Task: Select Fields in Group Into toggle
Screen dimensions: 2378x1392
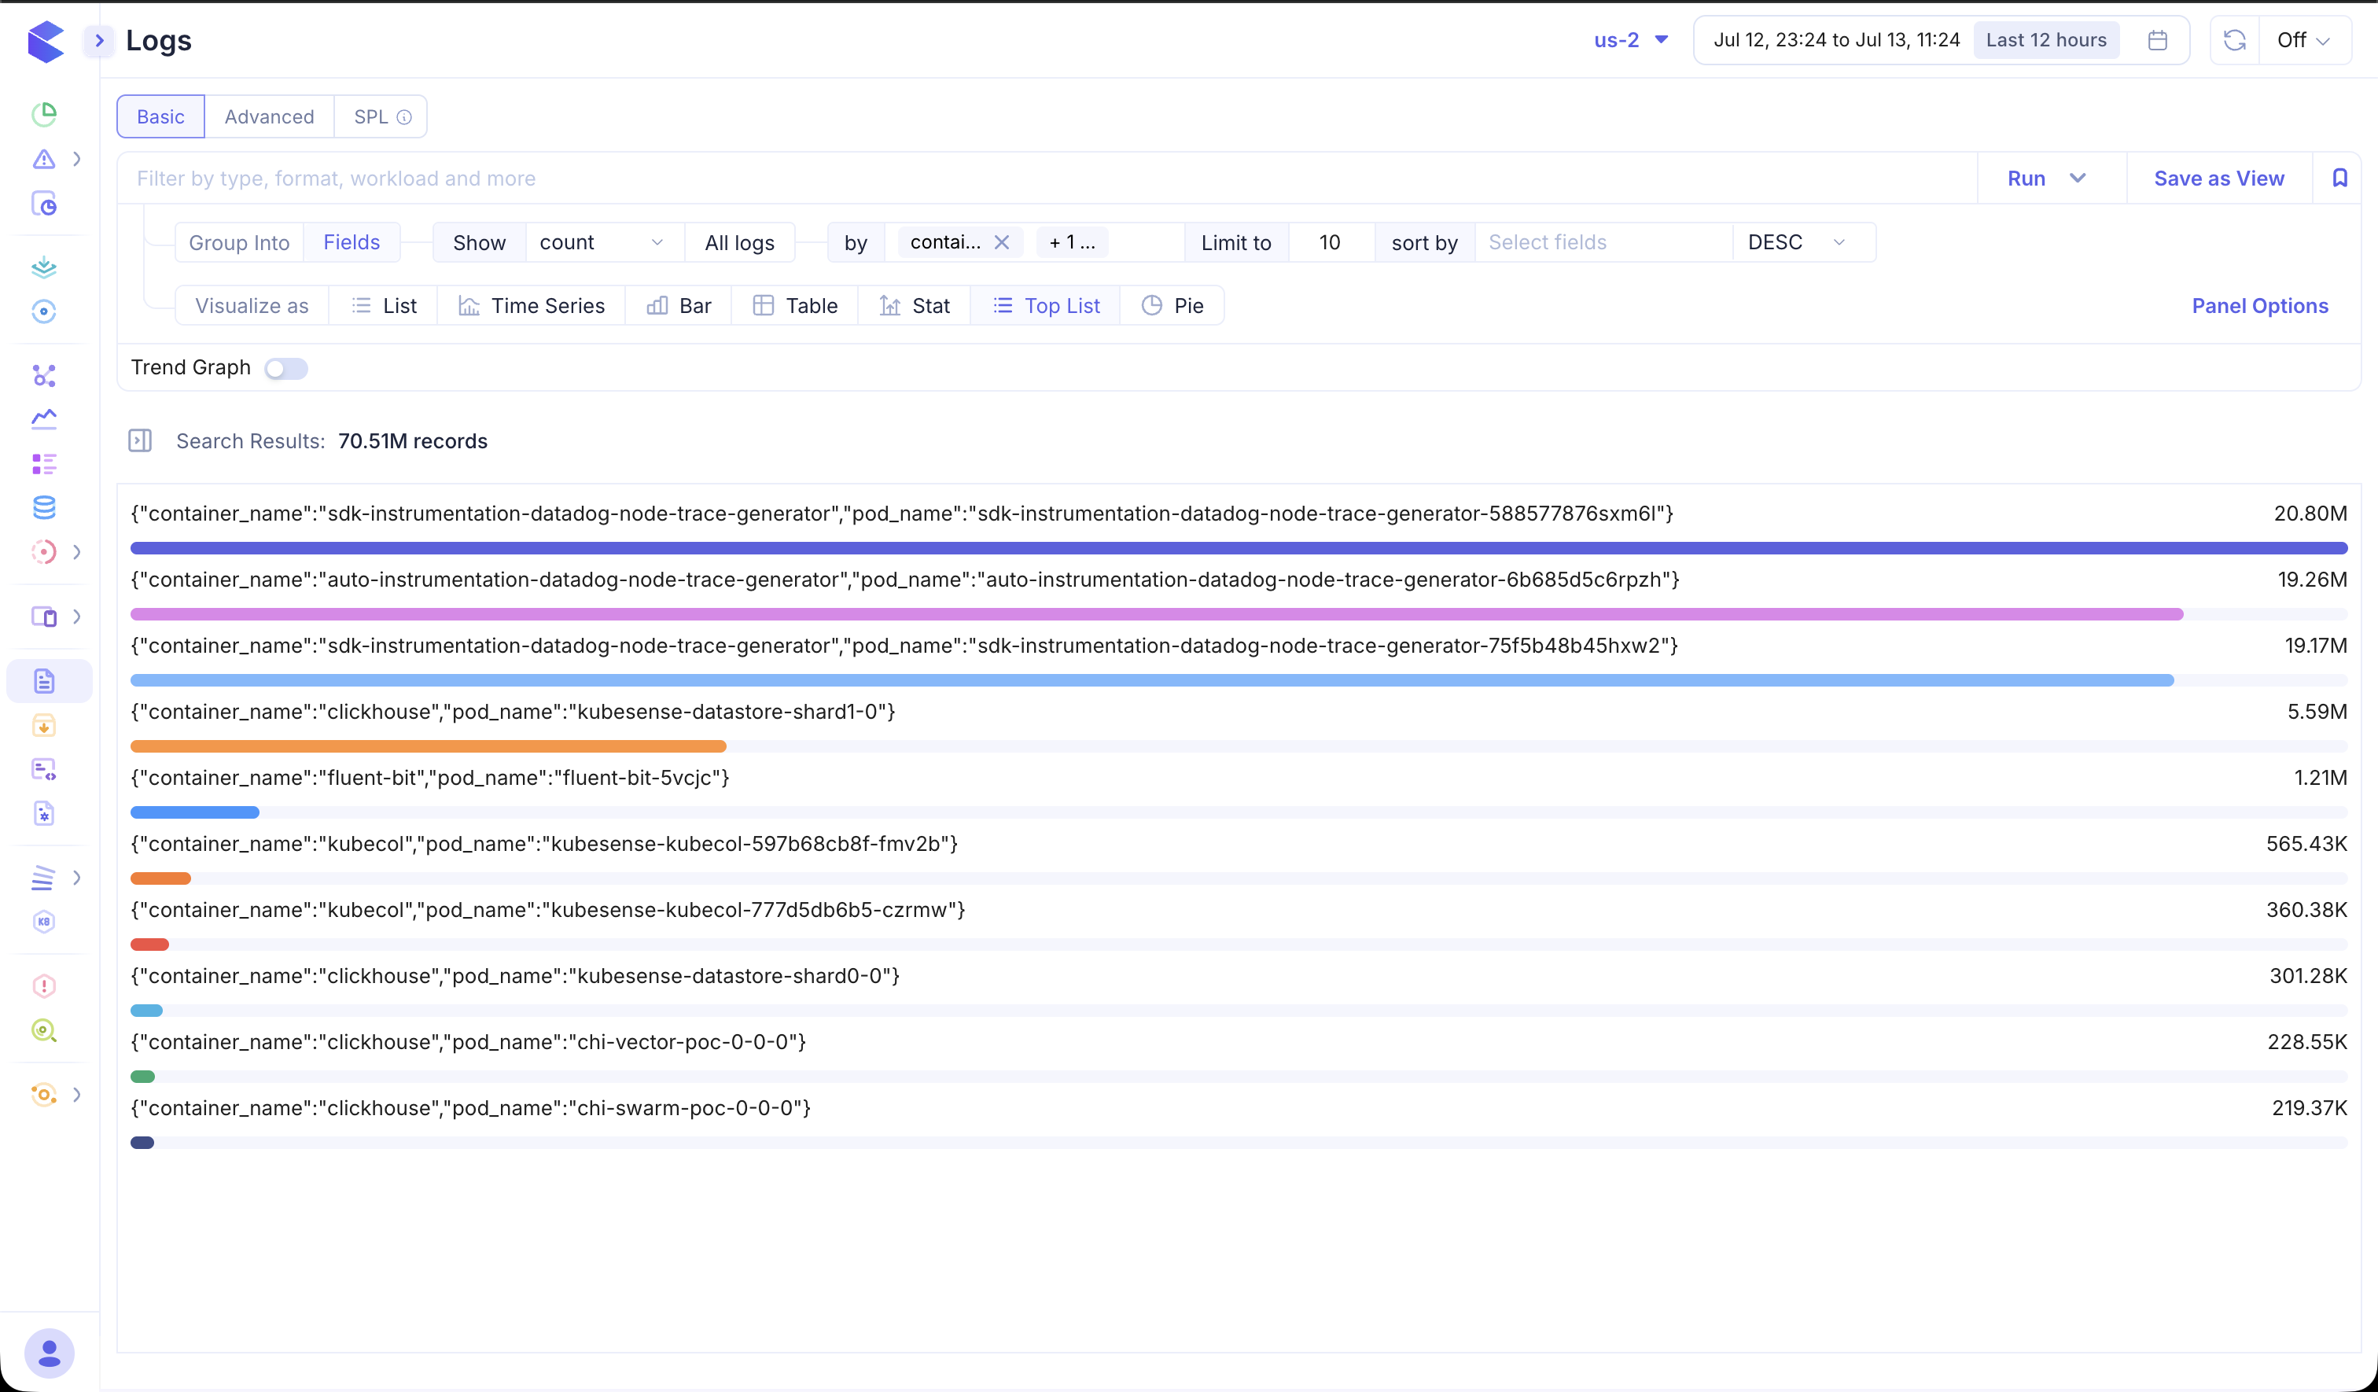Action: (x=351, y=242)
